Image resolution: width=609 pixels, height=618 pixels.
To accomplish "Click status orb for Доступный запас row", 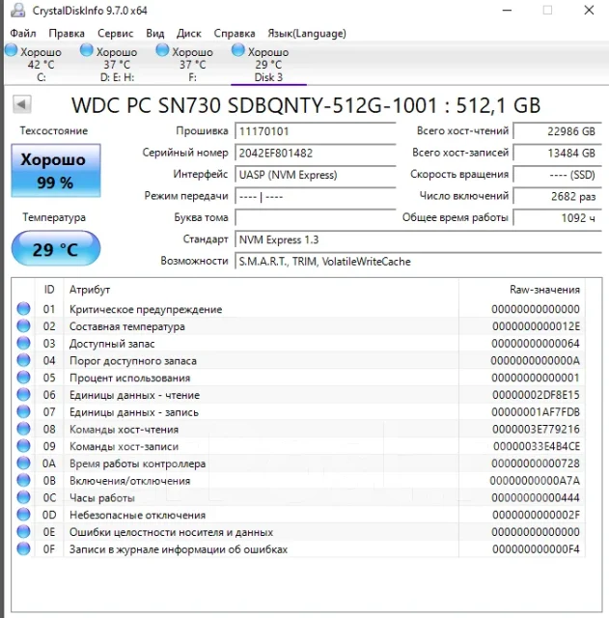I will (x=23, y=343).
